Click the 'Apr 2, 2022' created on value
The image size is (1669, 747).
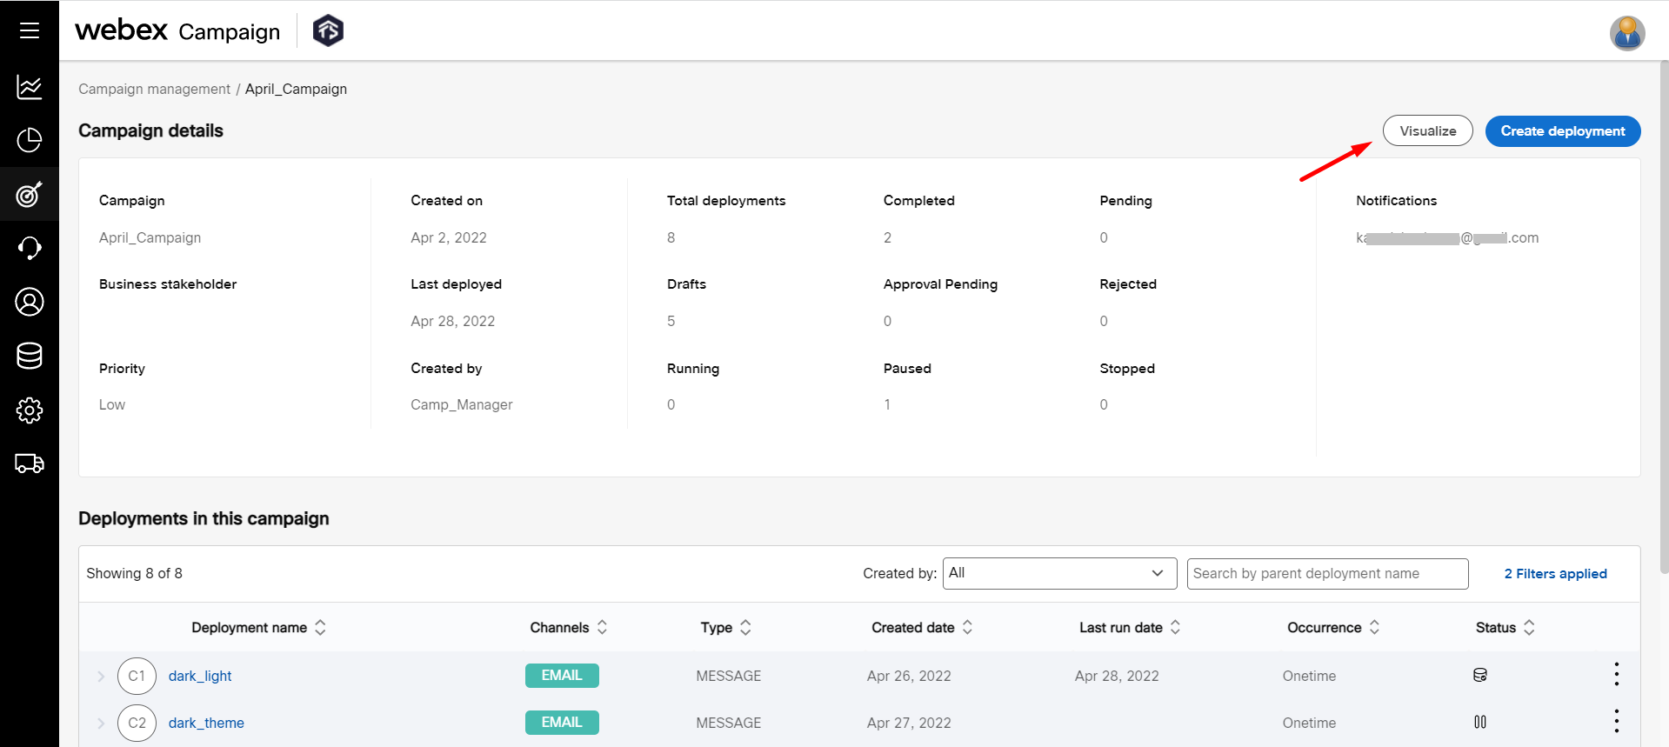click(x=449, y=237)
